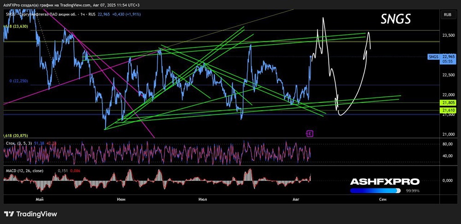Image resolution: width=461 pixels, height=224 pixels.
Task: Open the RUB currency selector
Action: coord(448,14)
